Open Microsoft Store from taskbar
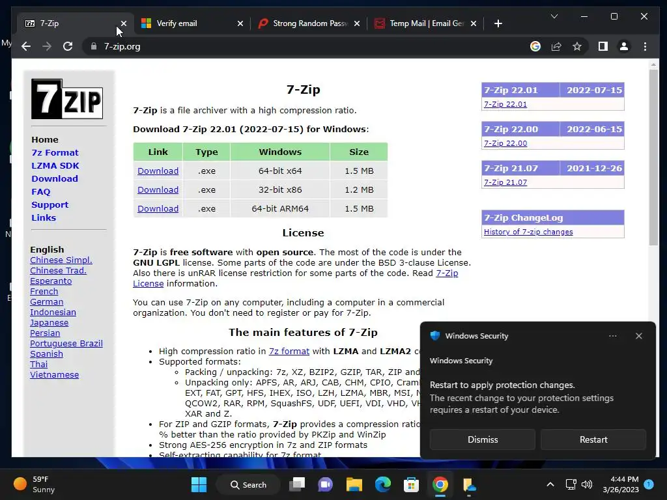 click(x=412, y=484)
